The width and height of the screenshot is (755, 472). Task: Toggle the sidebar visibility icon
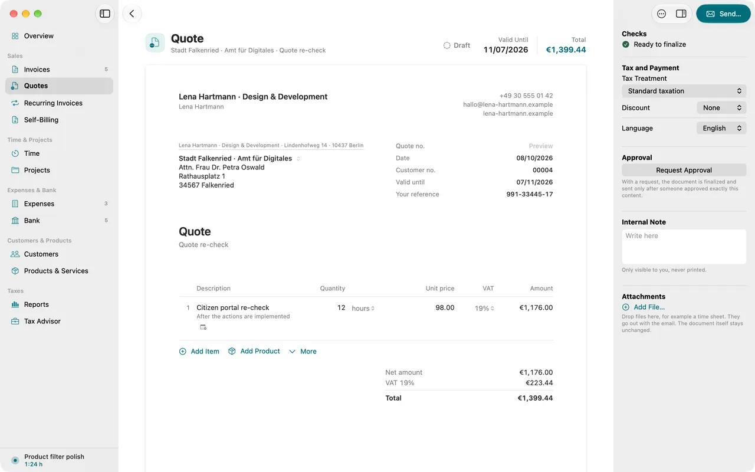click(x=105, y=14)
